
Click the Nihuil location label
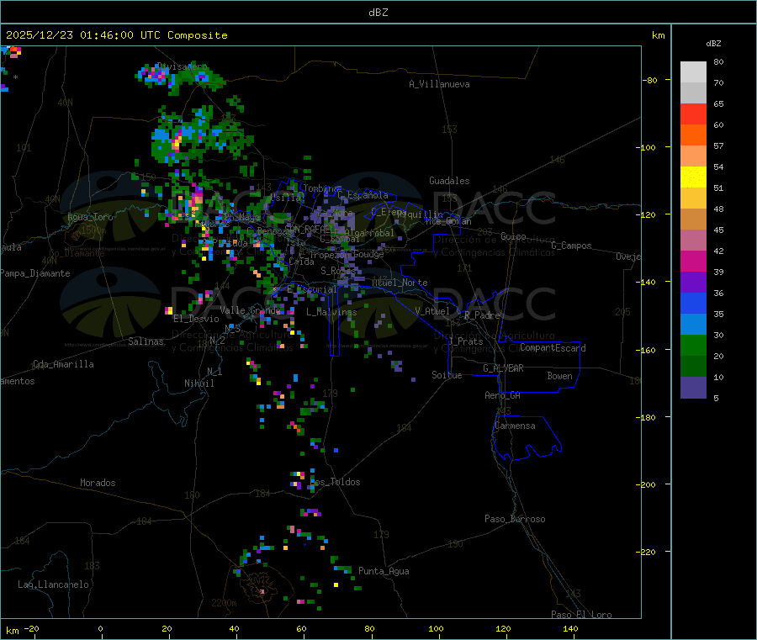(199, 383)
